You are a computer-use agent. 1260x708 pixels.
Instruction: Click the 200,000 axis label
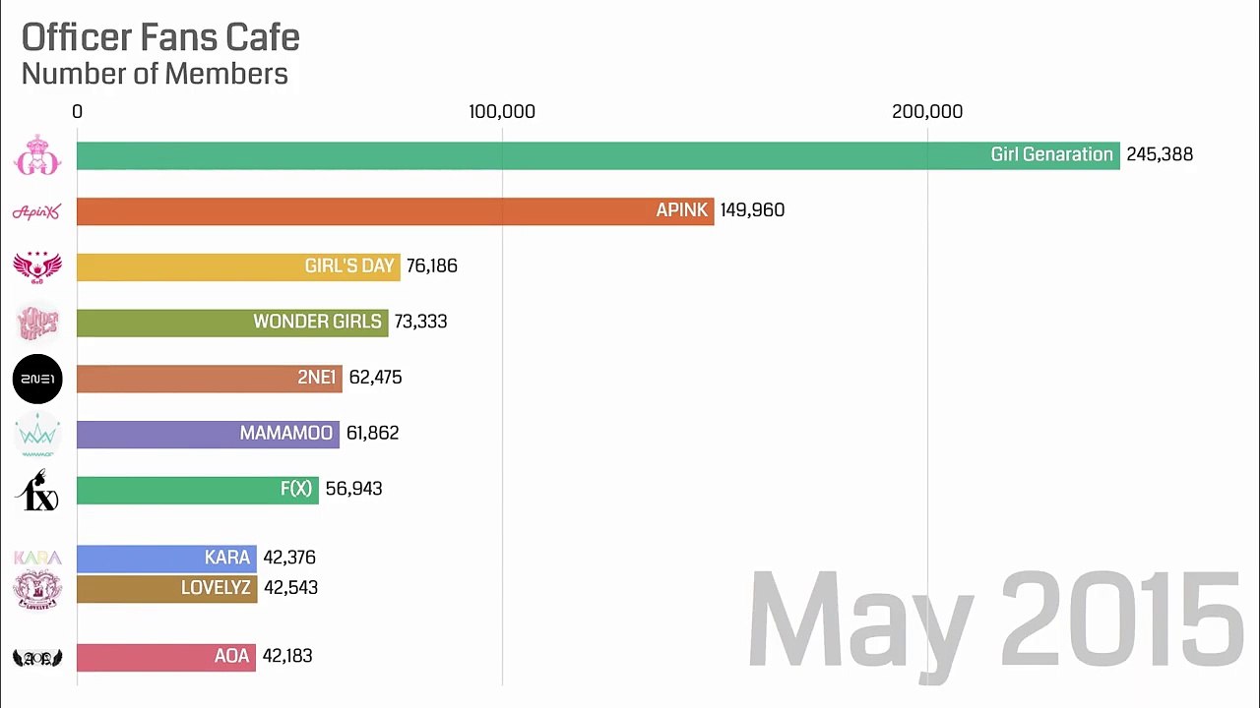[927, 112]
